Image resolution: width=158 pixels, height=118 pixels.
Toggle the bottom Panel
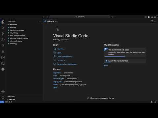click(x=152, y=17)
